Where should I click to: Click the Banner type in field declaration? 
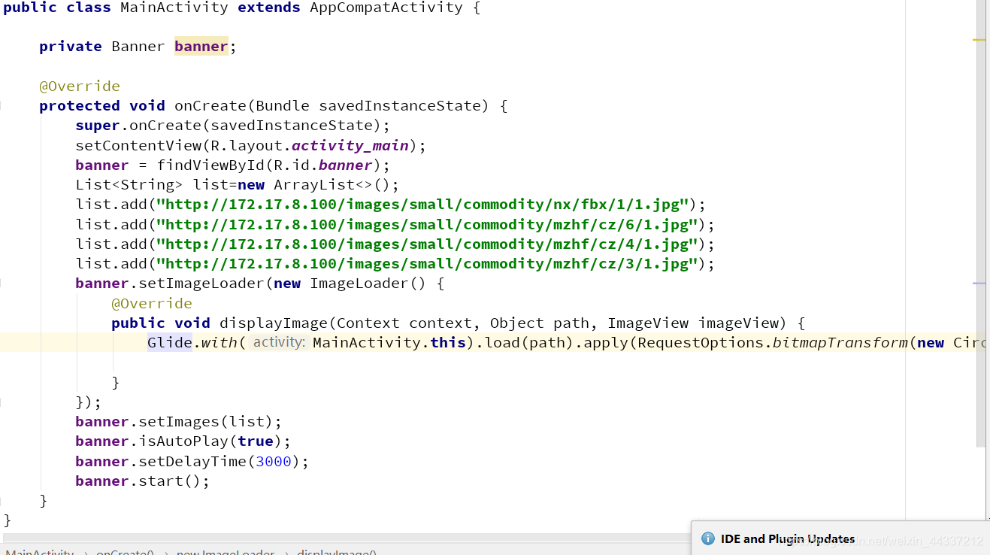(x=138, y=47)
